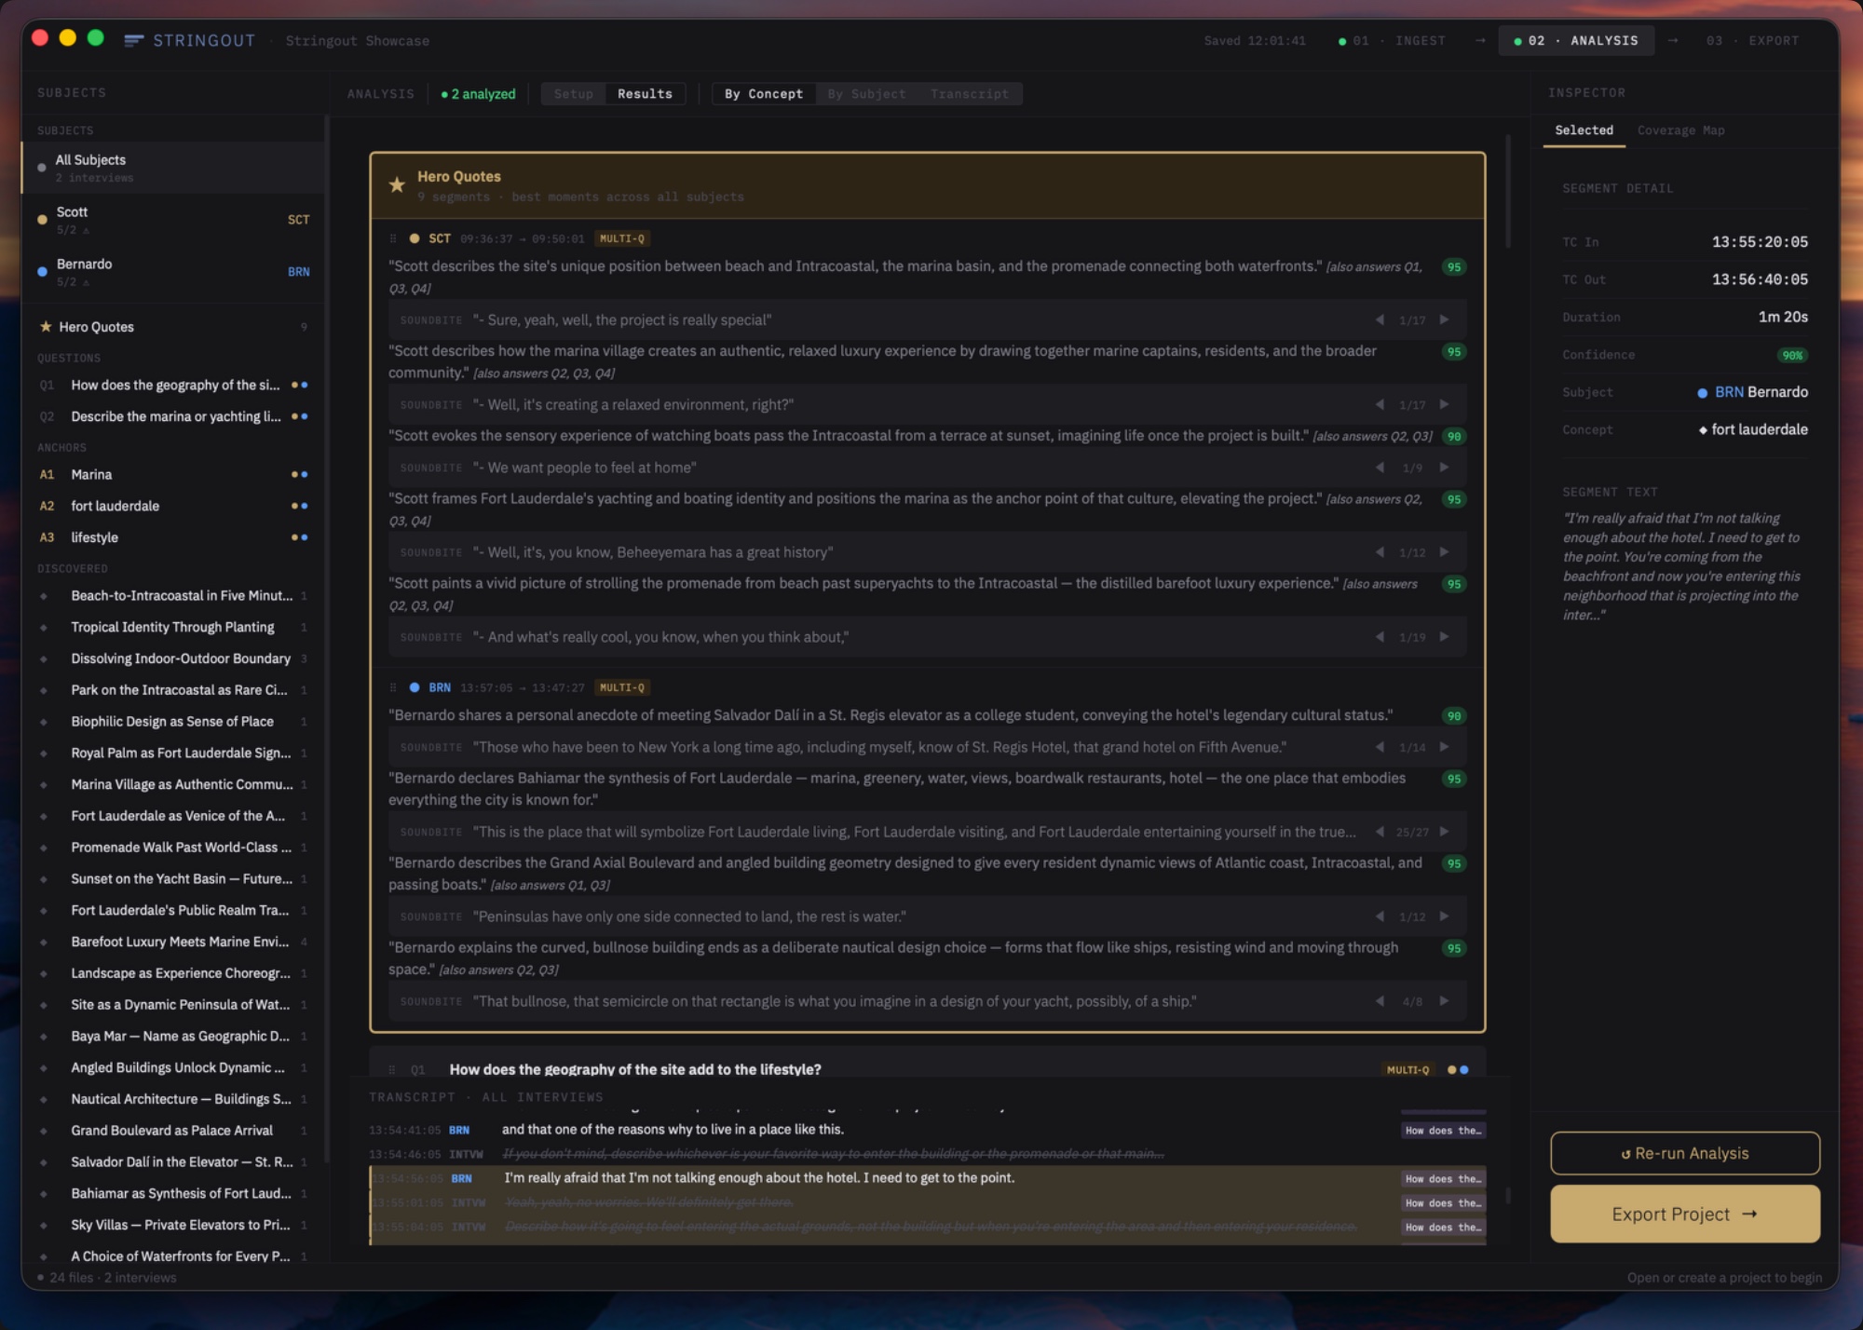Switch to the Setup view
Screen dimensions: 1863x1330
(x=573, y=94)
